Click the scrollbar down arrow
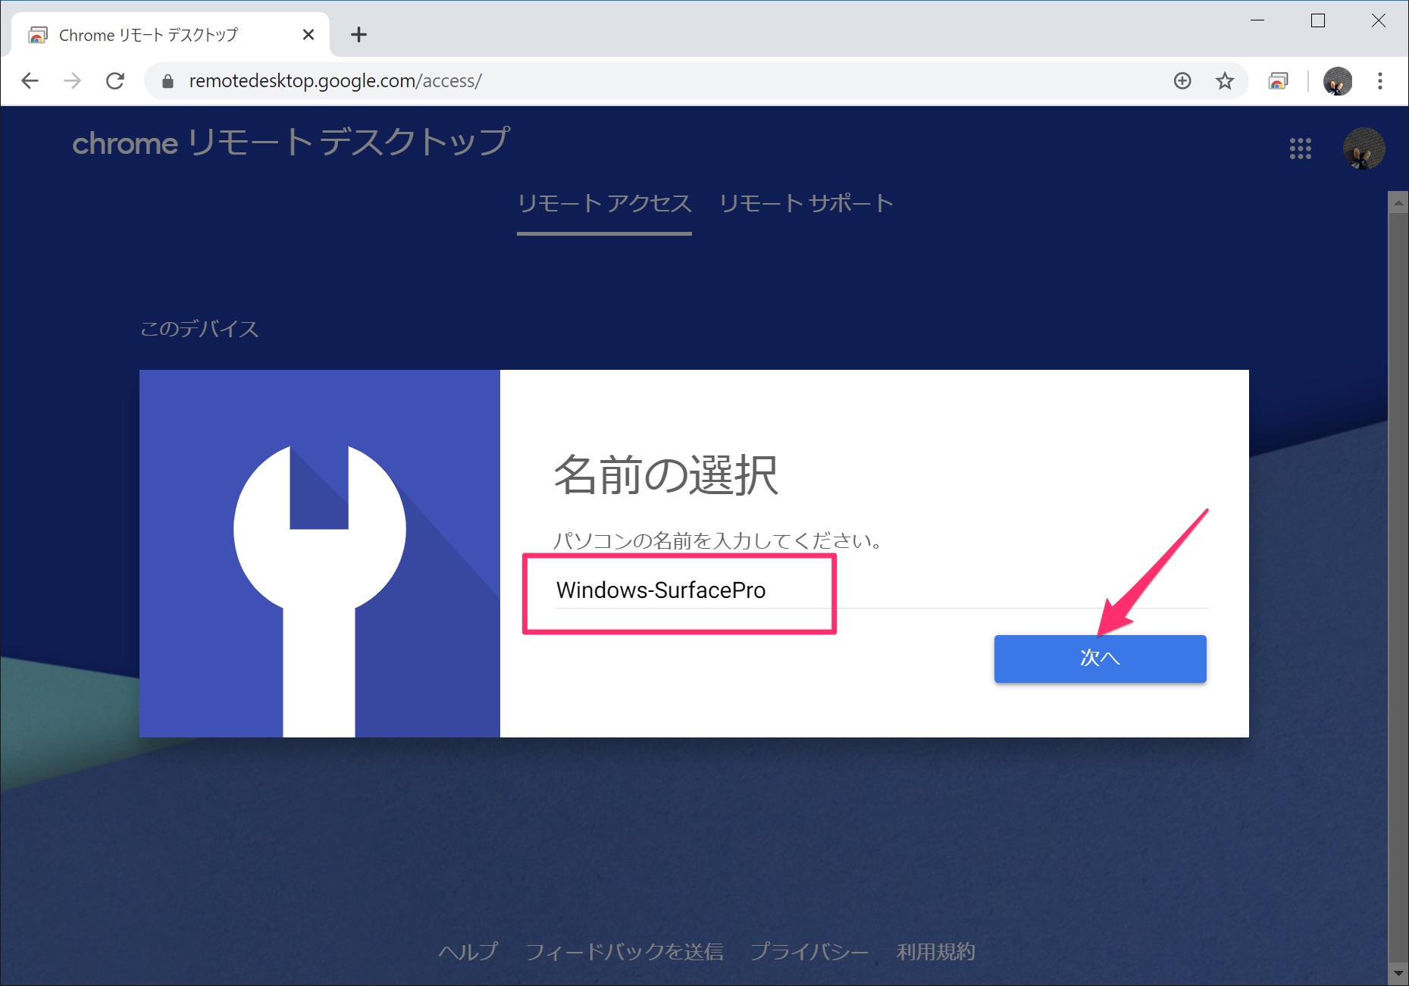Image resolution: width=1409 pixels, height=986 pixels. coord(1398,974)
